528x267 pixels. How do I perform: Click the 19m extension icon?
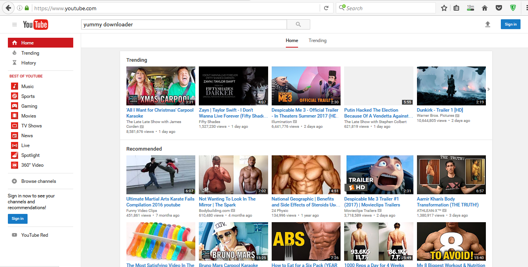[470, 8]
